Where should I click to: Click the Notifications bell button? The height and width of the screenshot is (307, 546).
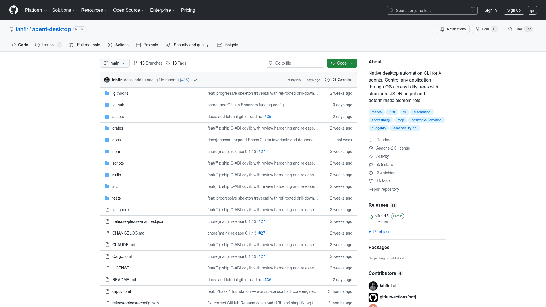[x=453, y=29]
